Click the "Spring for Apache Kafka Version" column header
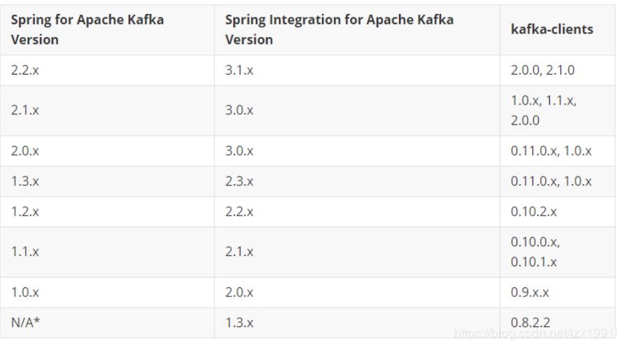This screenshot has height=341, width=617. click(x=87, y=29)
